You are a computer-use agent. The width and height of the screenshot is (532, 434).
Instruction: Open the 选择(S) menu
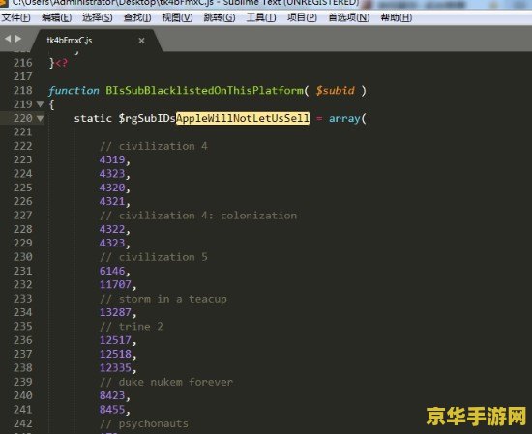coord(98,17)
